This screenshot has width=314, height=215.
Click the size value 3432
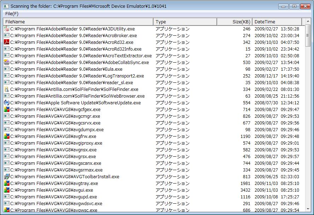click(245, 190)
